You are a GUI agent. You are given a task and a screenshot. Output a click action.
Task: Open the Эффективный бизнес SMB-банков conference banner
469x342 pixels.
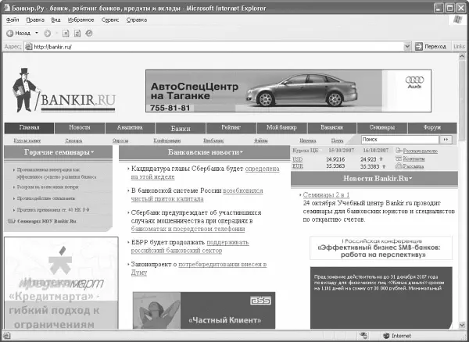[x=381, y=248]
